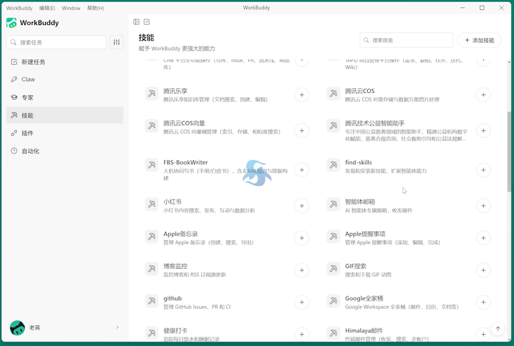514x346 pixels.
Task: Click the skills list vertical scrollbar
Action: click(x=509, y=152)
